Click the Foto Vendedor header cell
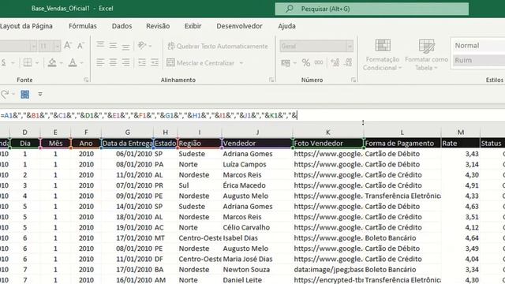 coord(328,144)
